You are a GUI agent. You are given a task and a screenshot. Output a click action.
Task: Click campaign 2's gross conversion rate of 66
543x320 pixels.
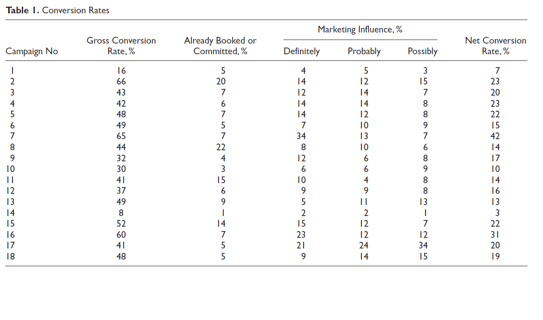point(121,81)
